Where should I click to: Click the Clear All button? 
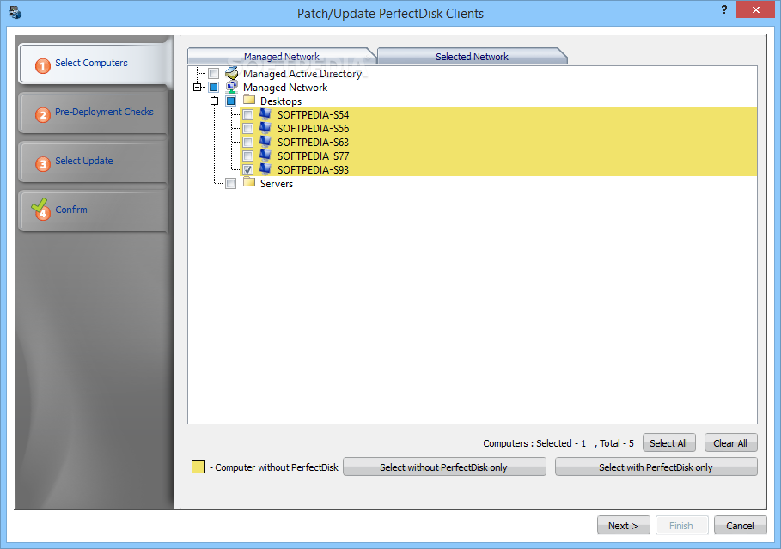click(x=730, y=442)
